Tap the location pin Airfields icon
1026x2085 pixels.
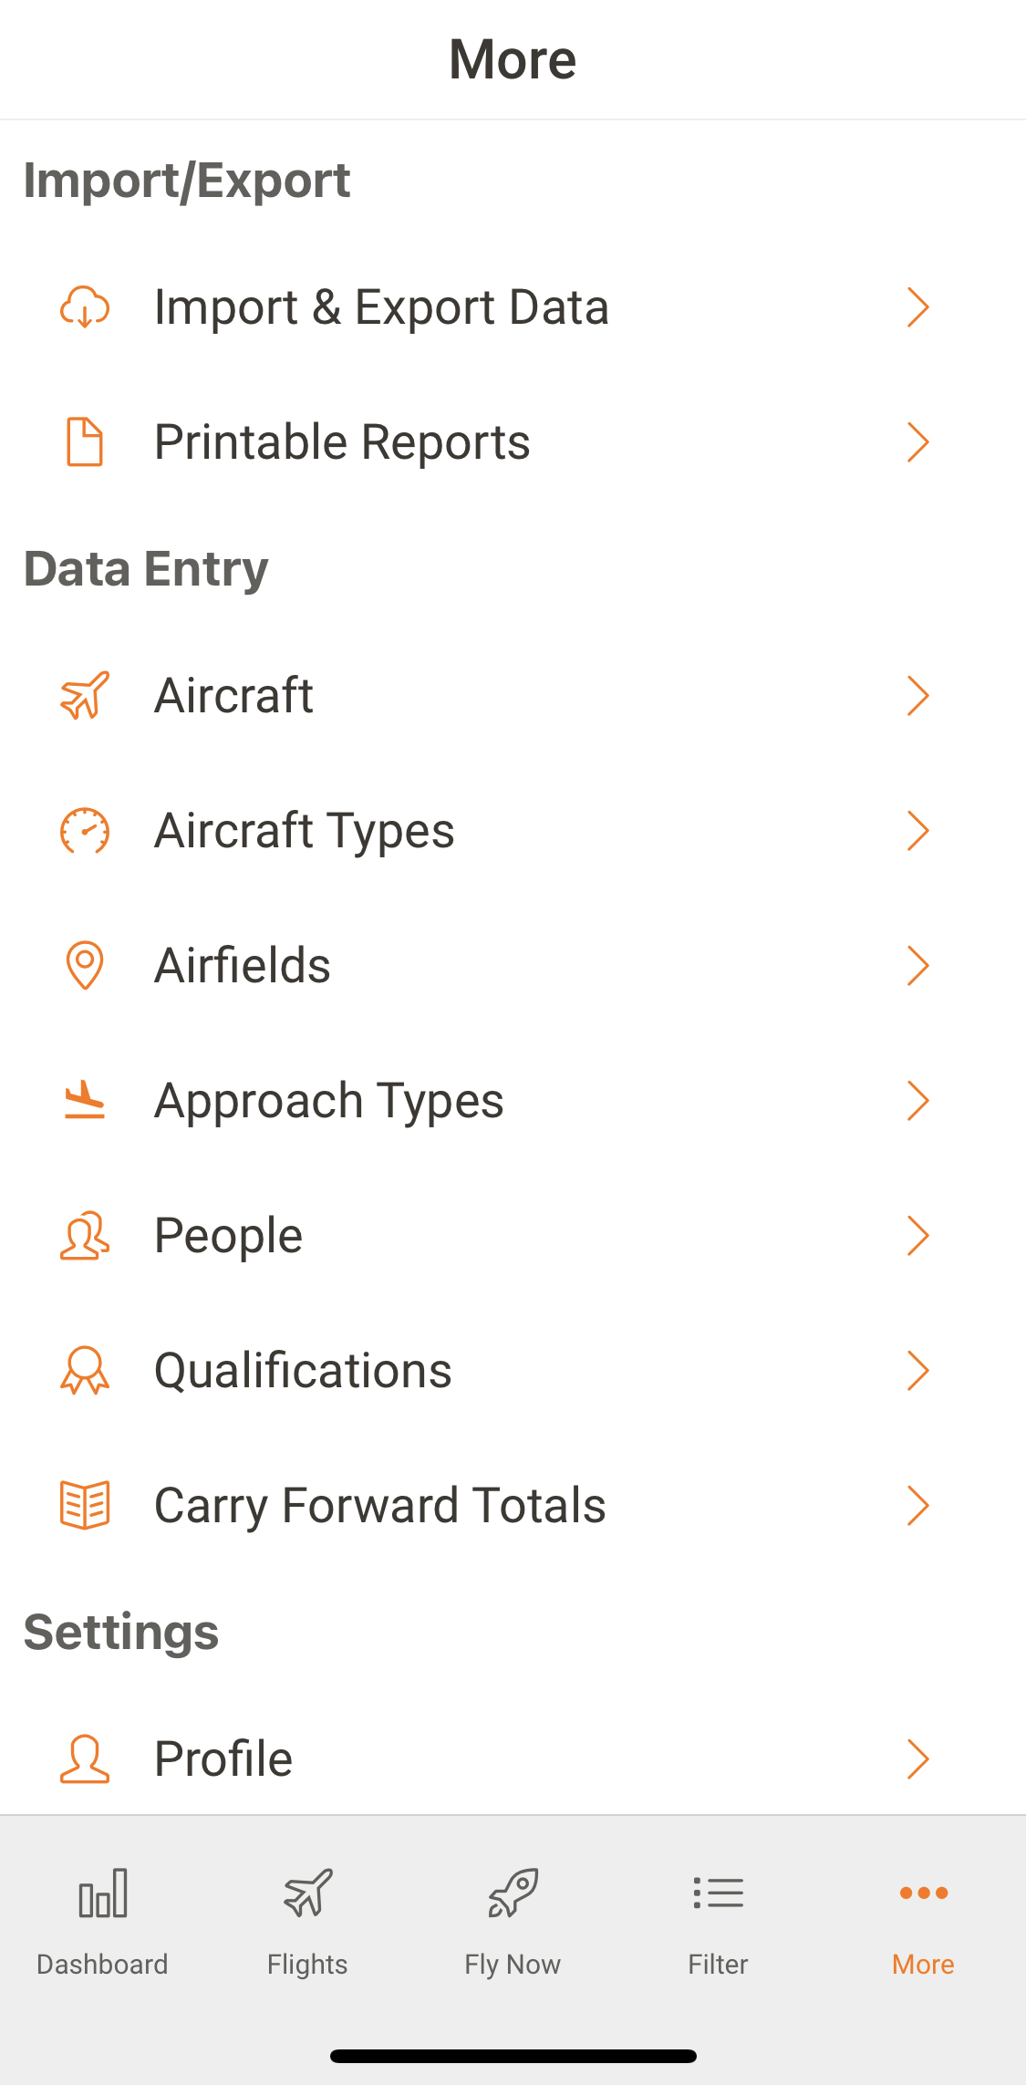[x=85, y=966]
